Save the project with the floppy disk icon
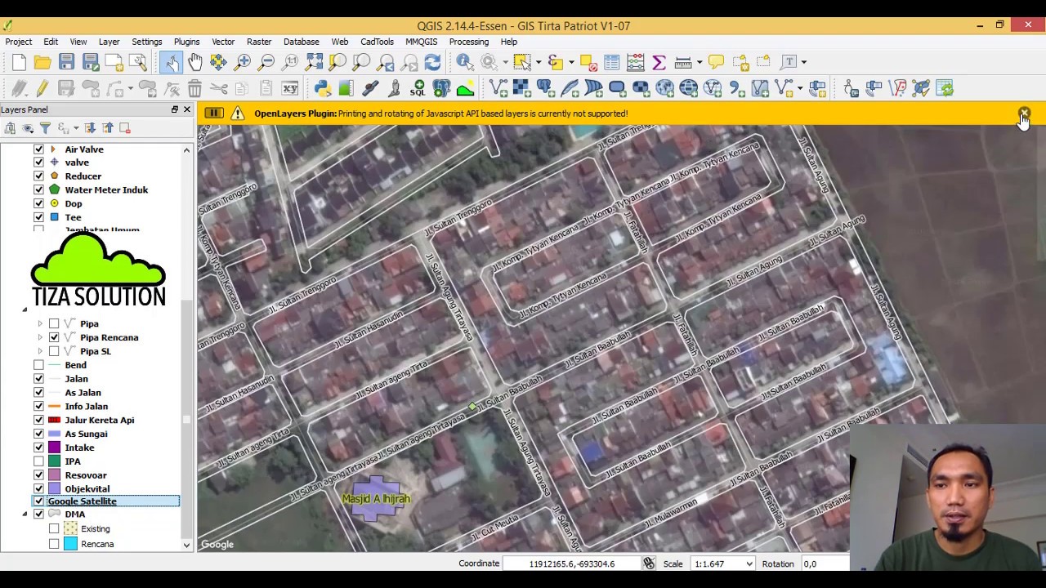The width and height of the screenshot is (1046, 588). click(x=66, y=62)
